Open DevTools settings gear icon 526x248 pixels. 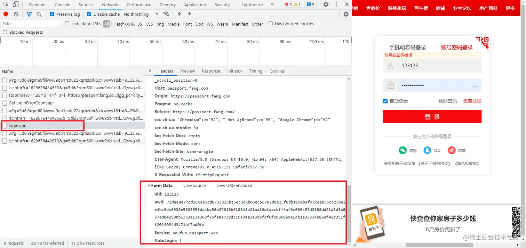click(x=326, y=5)
